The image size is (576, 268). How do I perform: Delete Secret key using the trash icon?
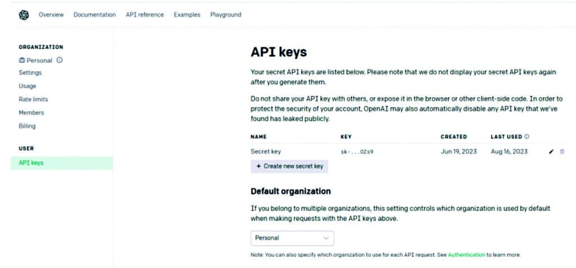[562, 152]
